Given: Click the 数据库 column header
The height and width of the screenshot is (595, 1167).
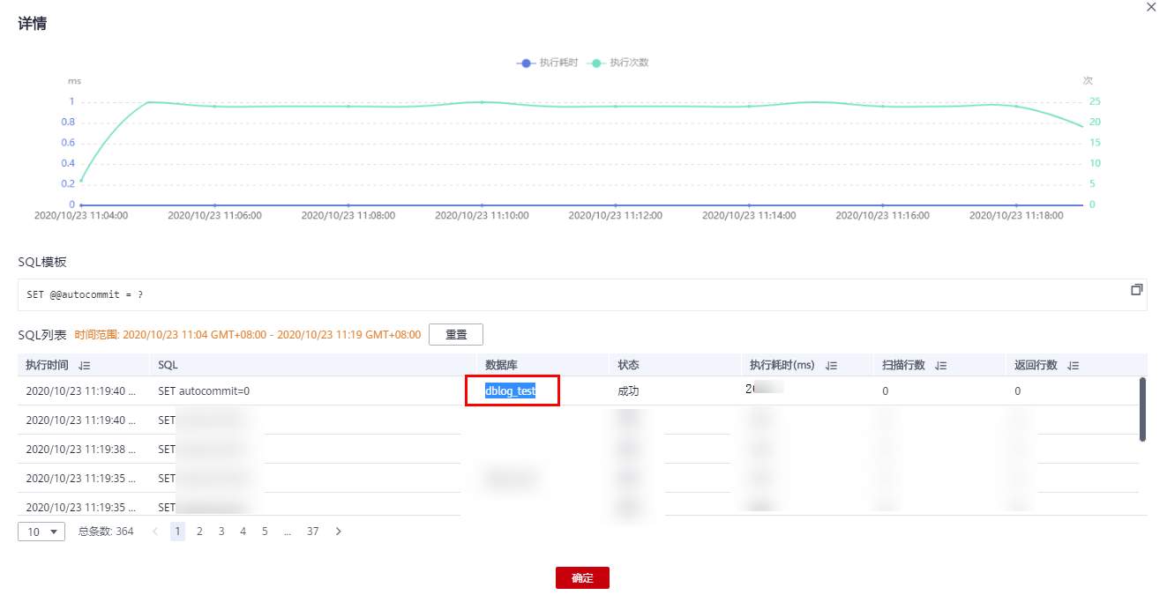Looking at the screenshot, I should pyautogui.click(x=502, y=365).
